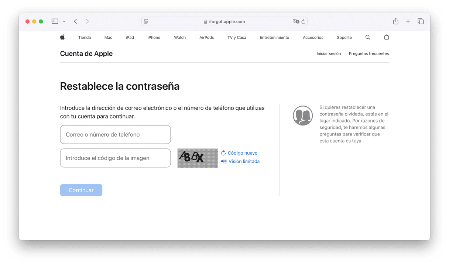Screen dimensions: 449x265
Task: Focus the image code input field
Action: pyautogui.click(x=115, y=158)
